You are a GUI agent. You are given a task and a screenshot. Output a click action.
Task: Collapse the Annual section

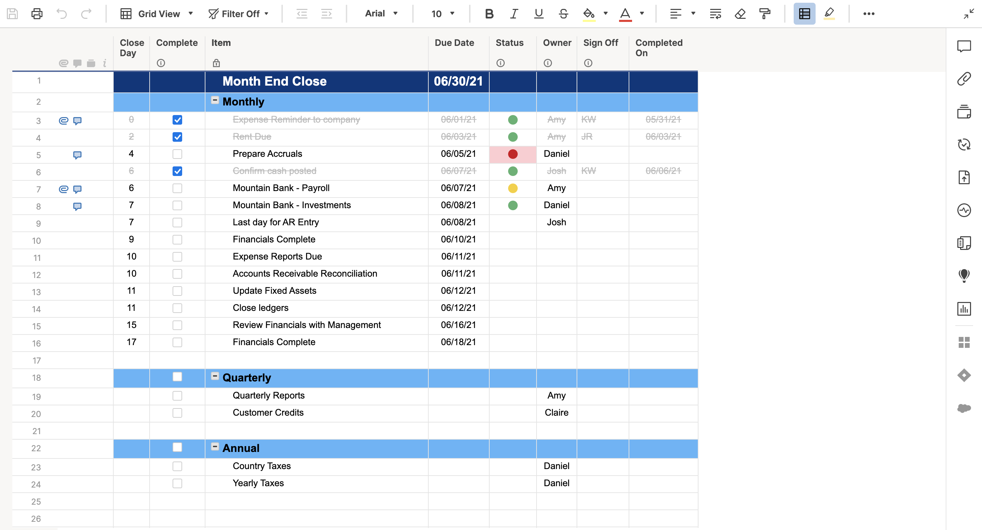coord(215,446)
